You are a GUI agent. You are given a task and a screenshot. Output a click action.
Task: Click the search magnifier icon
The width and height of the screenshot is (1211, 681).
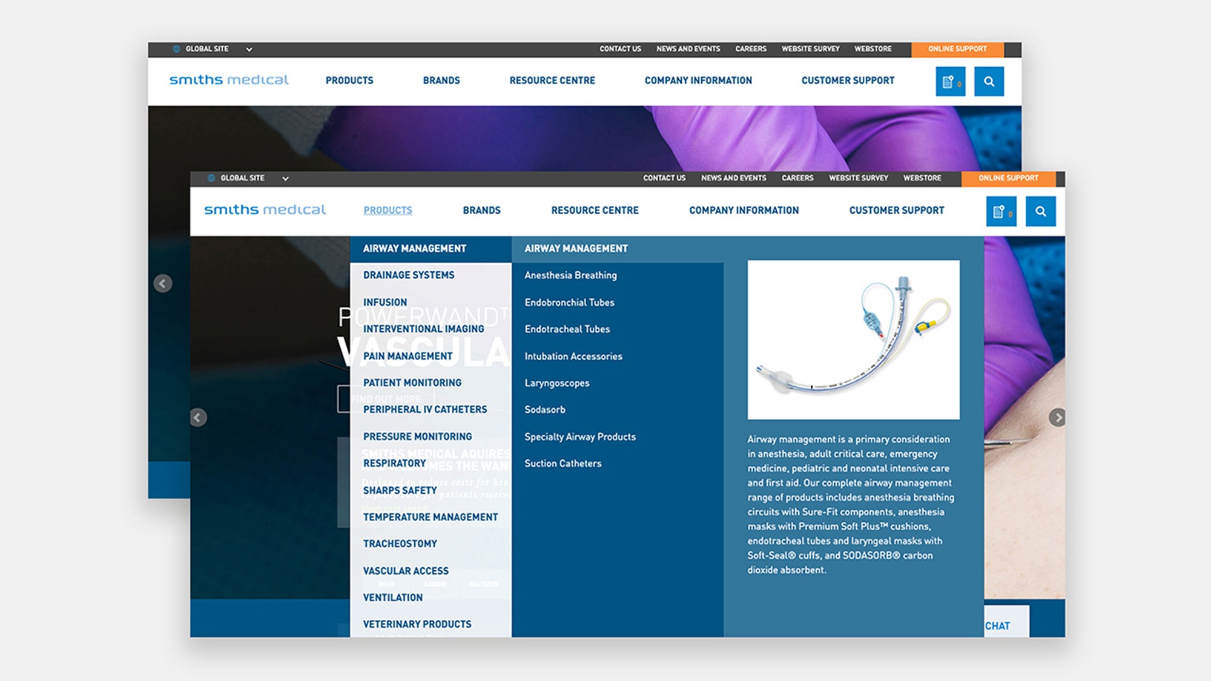tap(1041, 211)
